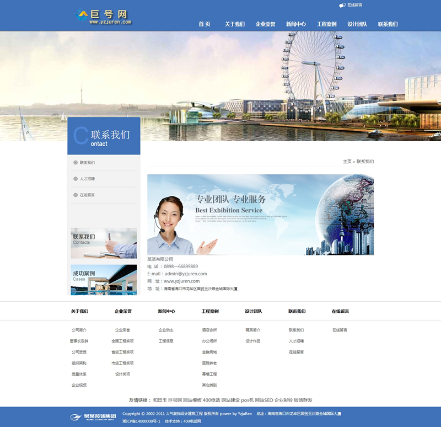Open 新闻中心 from the top navigation
The width and height of the screenshot is (441, 427).
(296, 24)
